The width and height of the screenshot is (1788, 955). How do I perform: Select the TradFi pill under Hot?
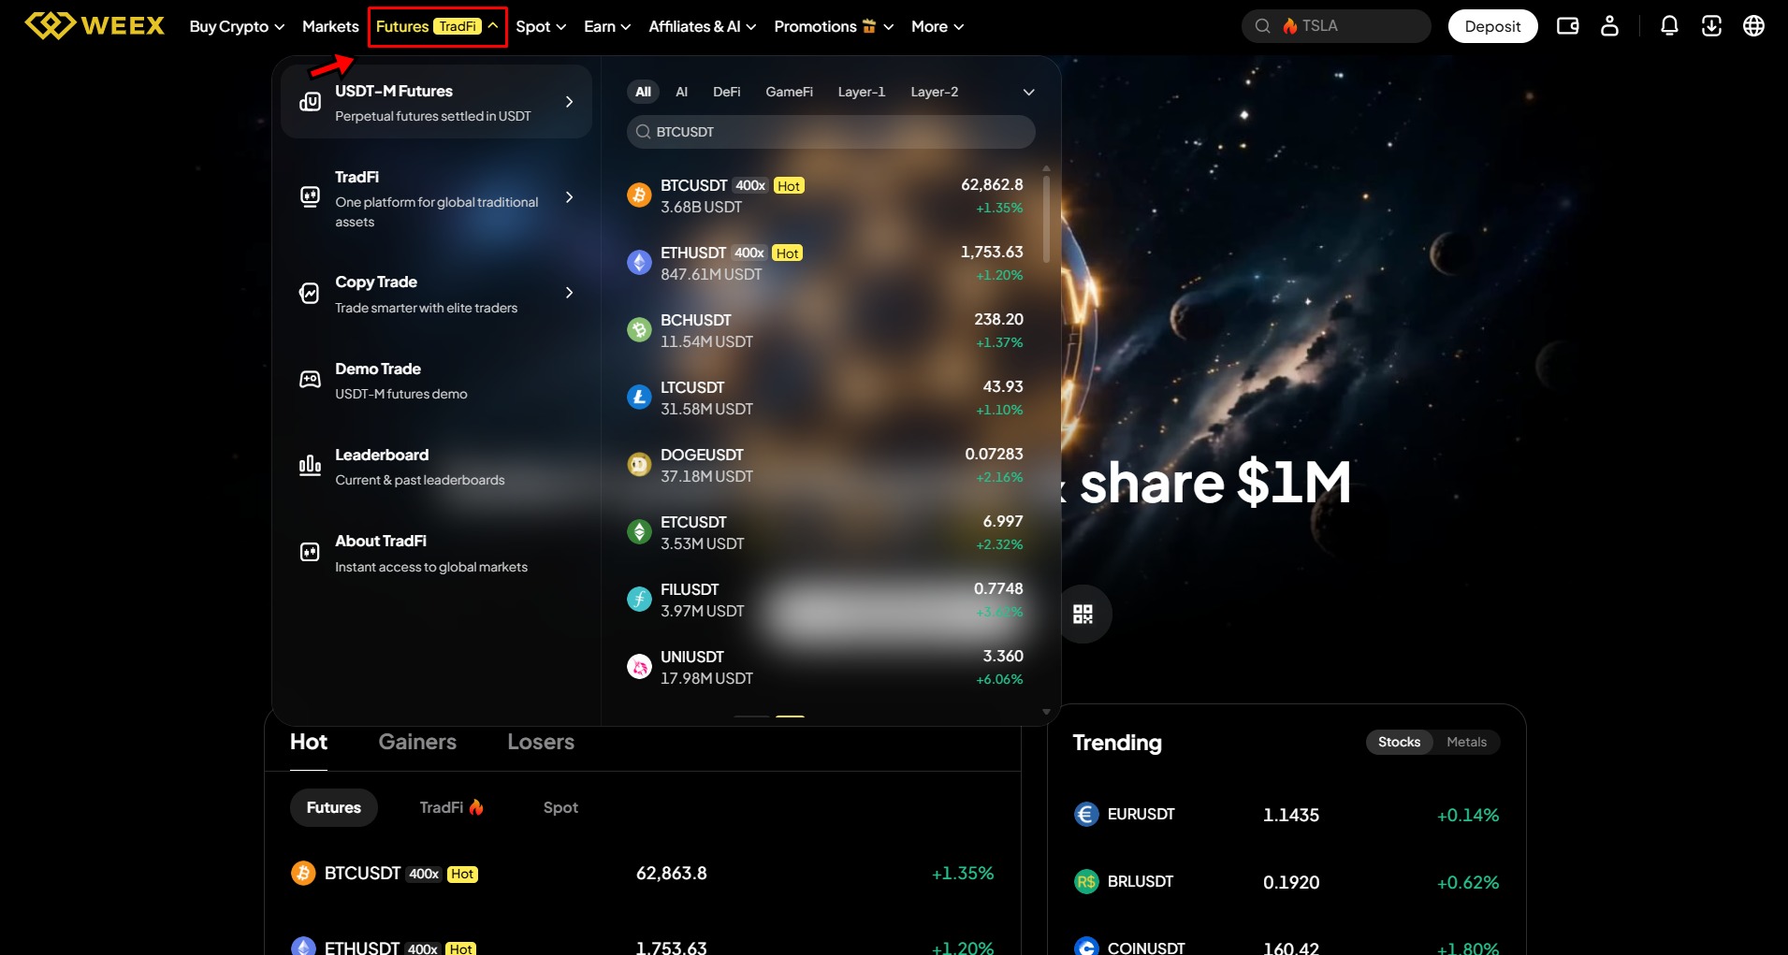tap(451, 807)
